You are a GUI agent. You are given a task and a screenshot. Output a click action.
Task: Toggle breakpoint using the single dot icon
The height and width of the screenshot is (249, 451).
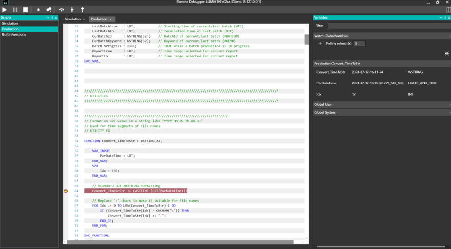click(39, 9)
